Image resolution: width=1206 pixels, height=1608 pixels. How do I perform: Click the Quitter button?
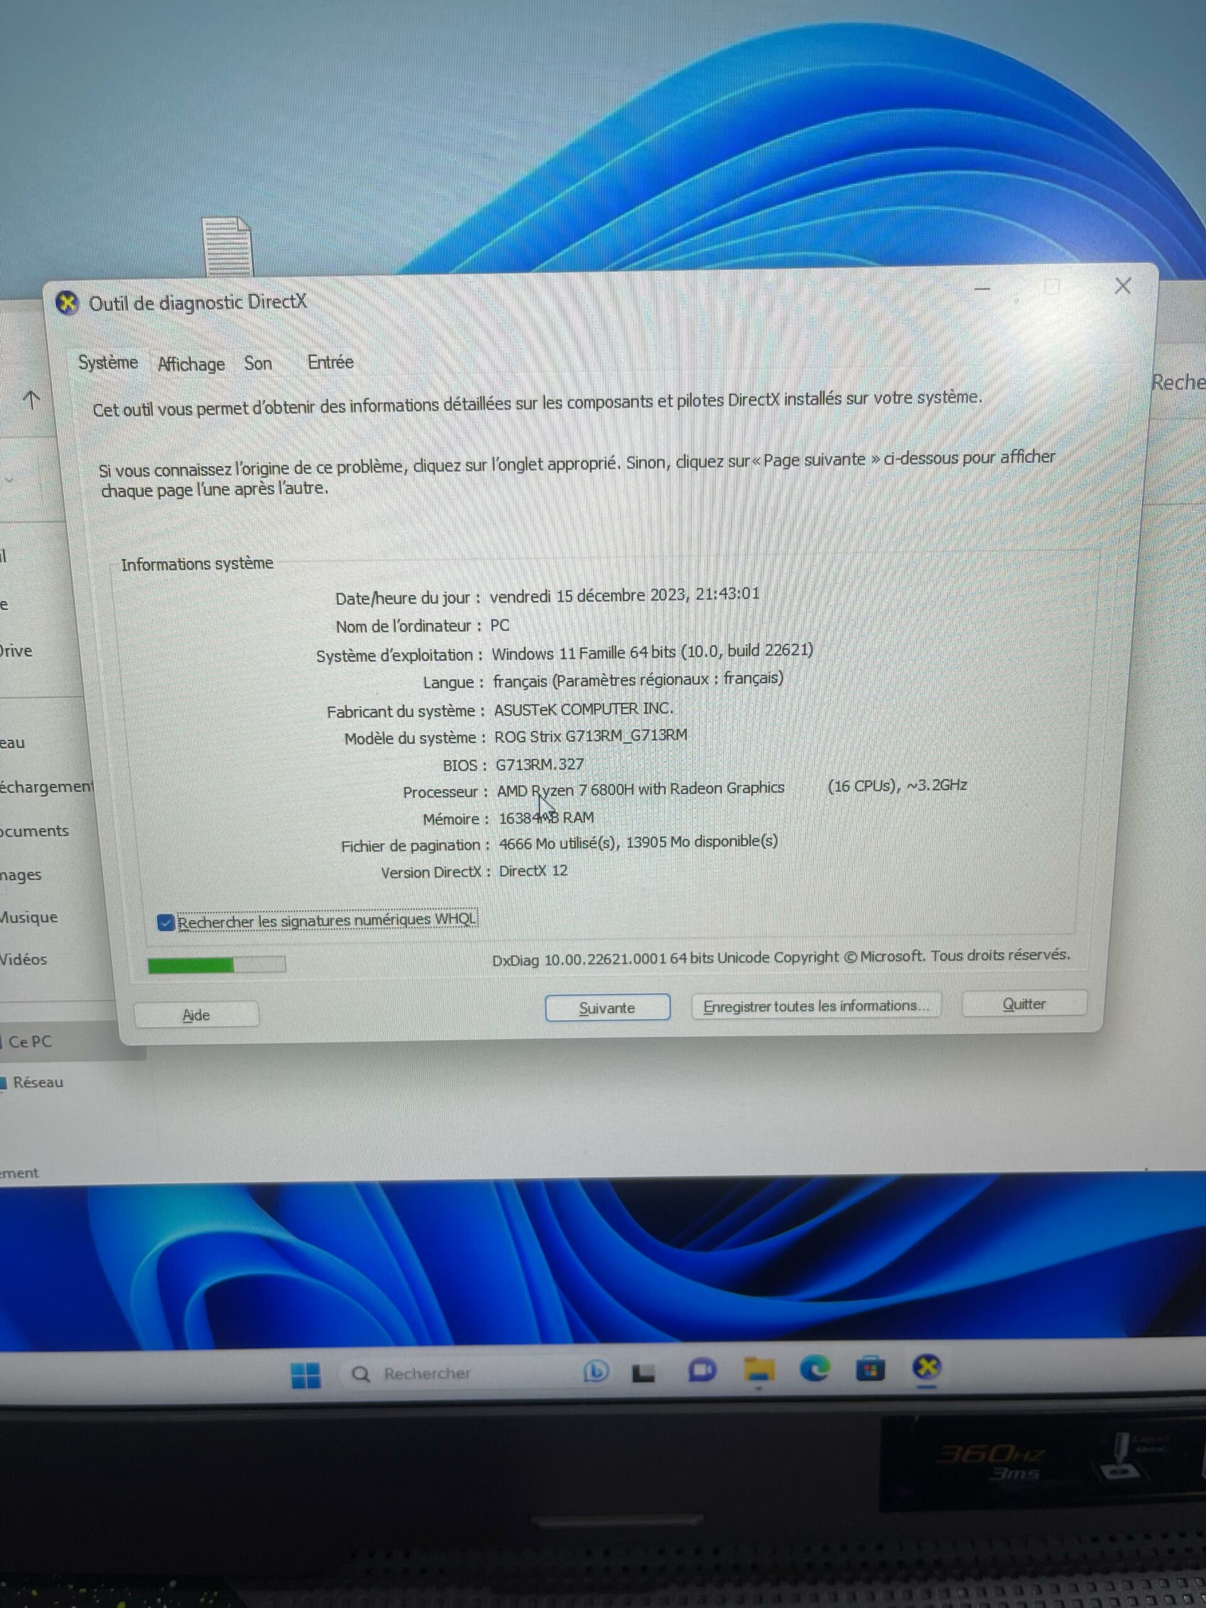click(x=1024, y=1003)
